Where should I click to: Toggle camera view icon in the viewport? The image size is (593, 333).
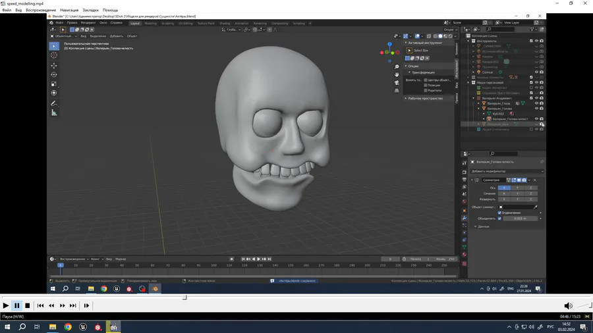[x=397, y=82]
